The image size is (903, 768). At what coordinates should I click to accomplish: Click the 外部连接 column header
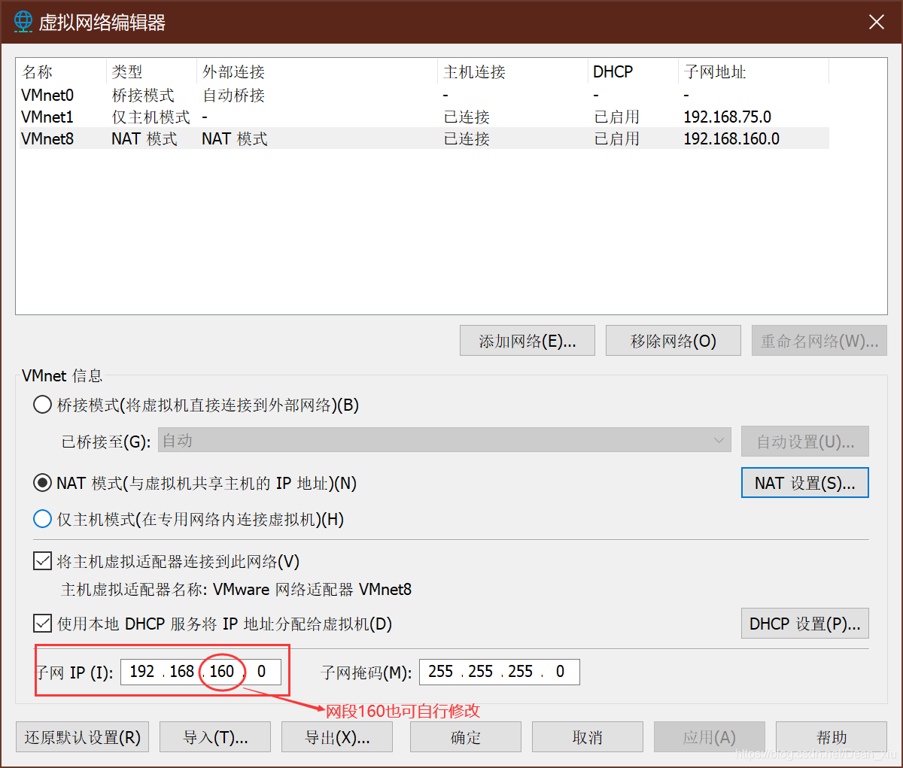tap(318, 72)
